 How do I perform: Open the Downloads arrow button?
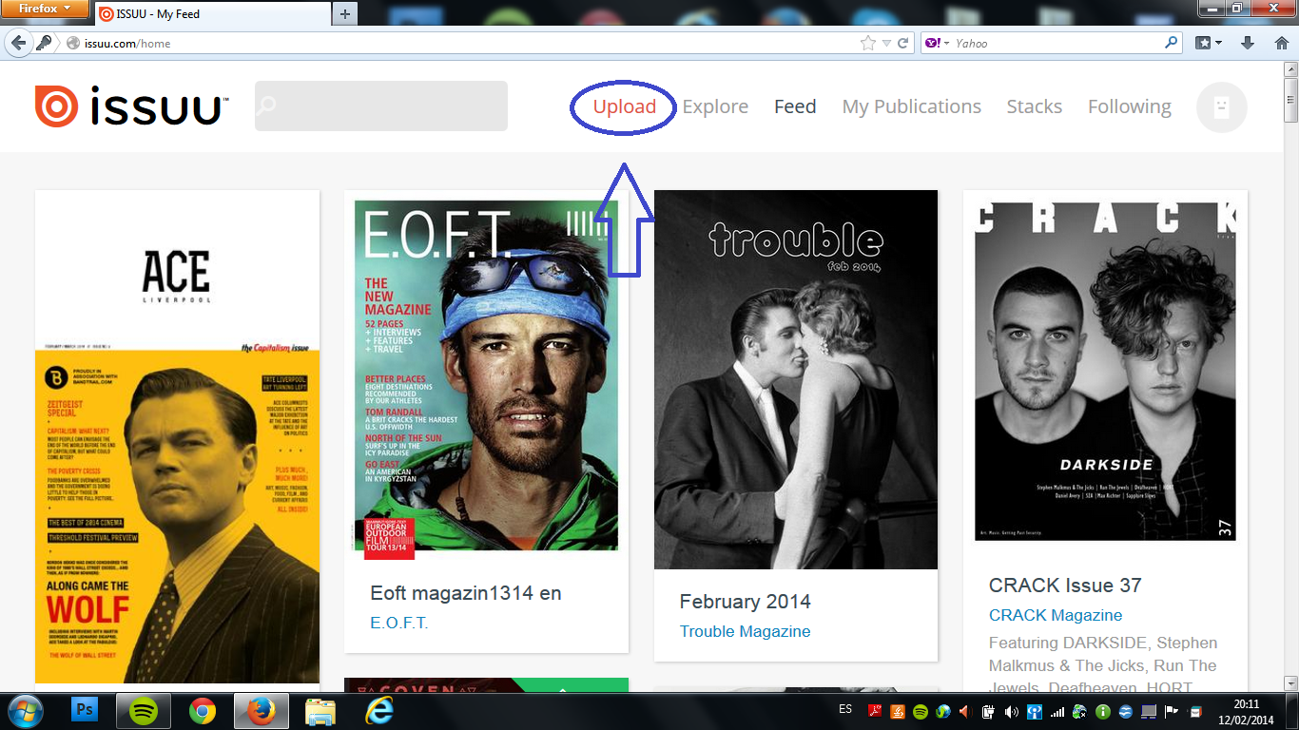click(1248, 43)
